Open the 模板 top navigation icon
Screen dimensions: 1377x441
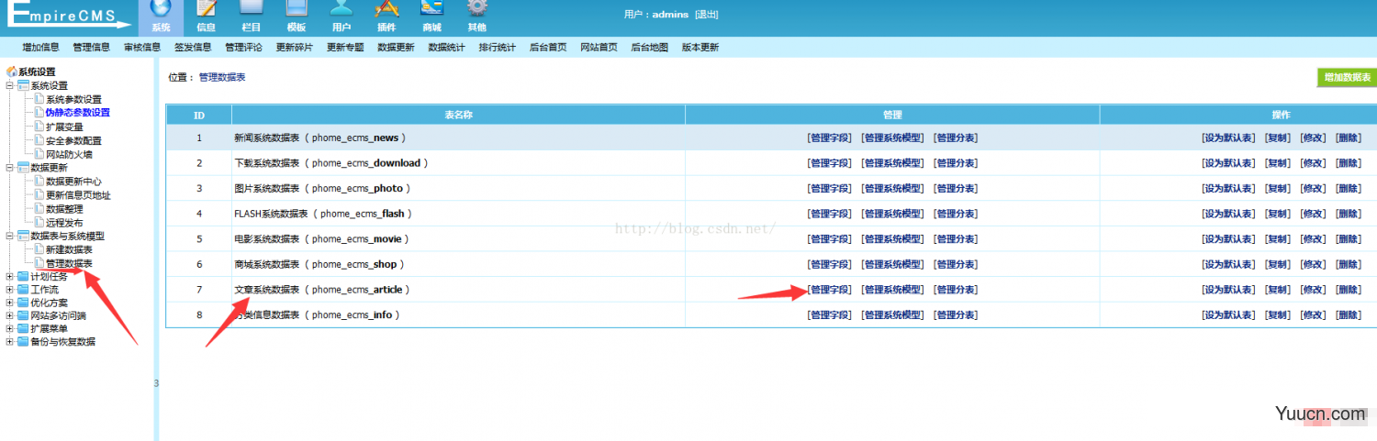pyautogui.click(x=297, y=8)
